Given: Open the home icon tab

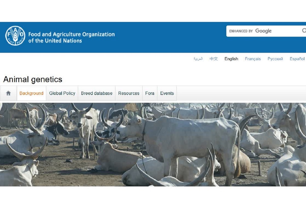Looking at the screenshot, I should pos(8,93).
